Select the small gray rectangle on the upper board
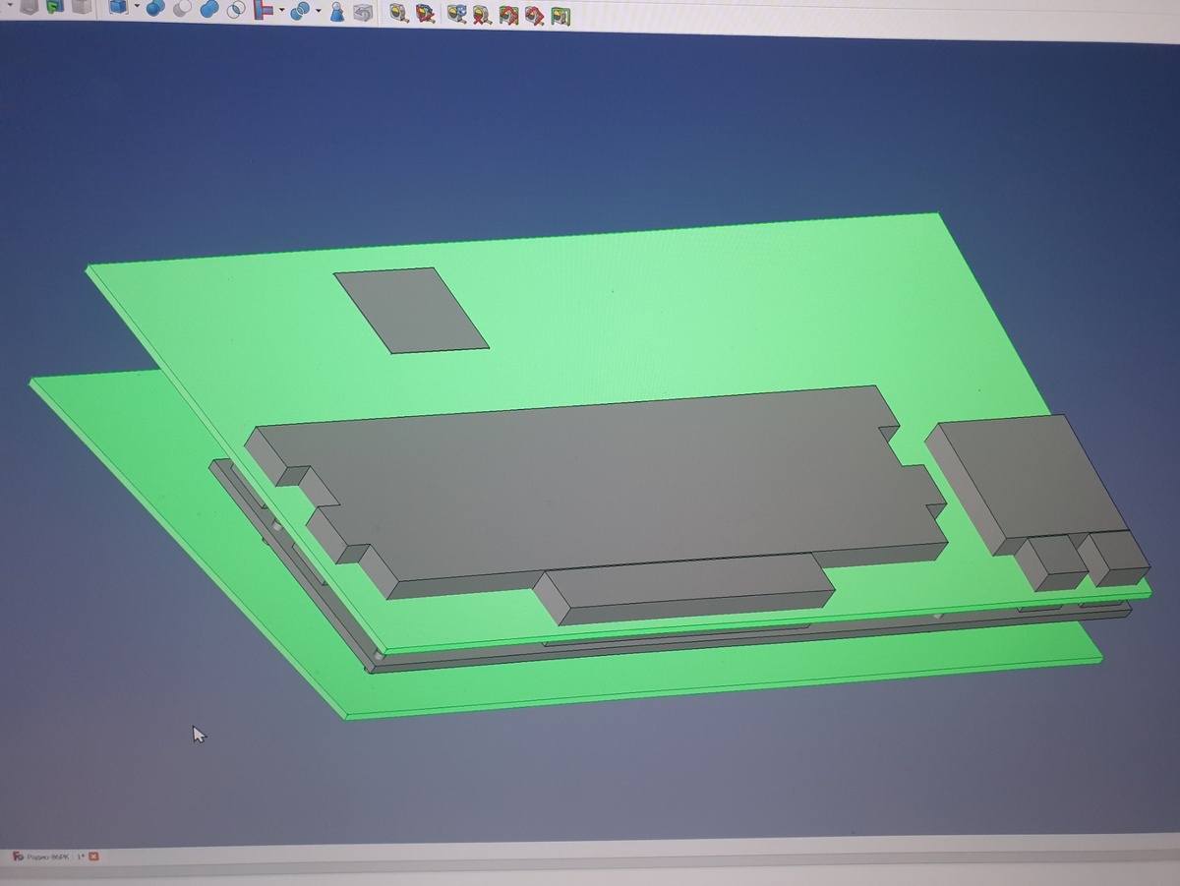The height and width of the screenshot is (886, 1180). [x=410, y=310]
